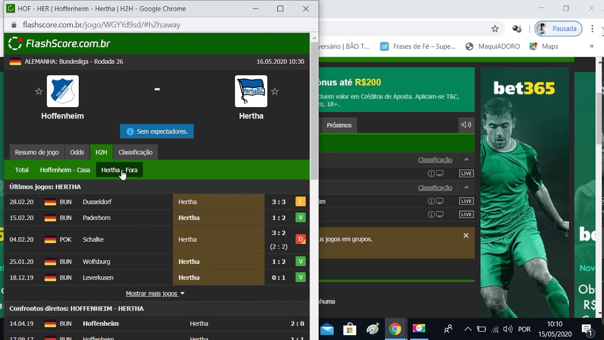Click the info icon in the topmost LIVE row
Viewport: 604px width, 340px height.
coord(431,173)
